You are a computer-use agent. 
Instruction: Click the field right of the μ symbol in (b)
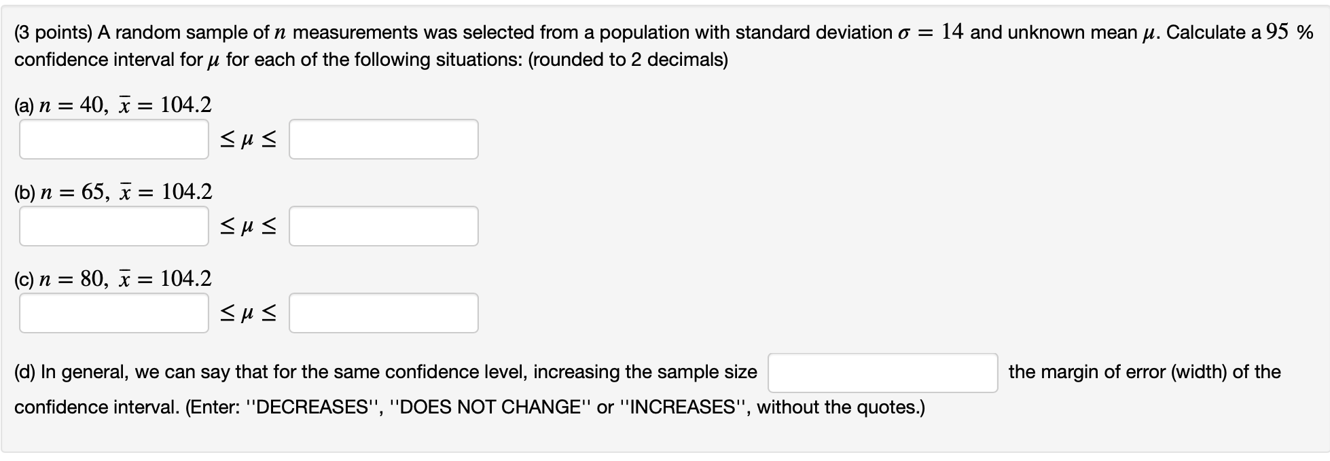(383, 226)
